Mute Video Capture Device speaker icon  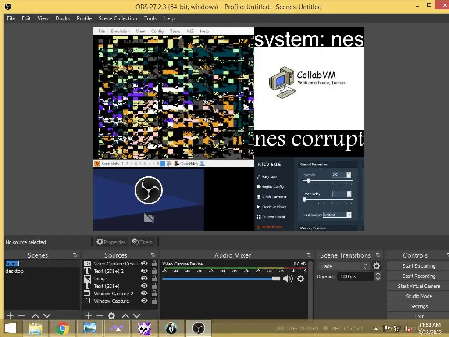288,279
